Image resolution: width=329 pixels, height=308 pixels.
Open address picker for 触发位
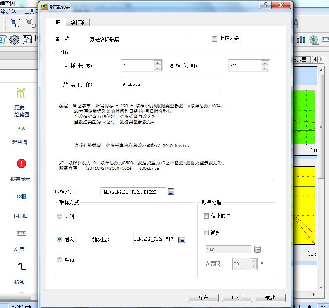tap(182, 239)
